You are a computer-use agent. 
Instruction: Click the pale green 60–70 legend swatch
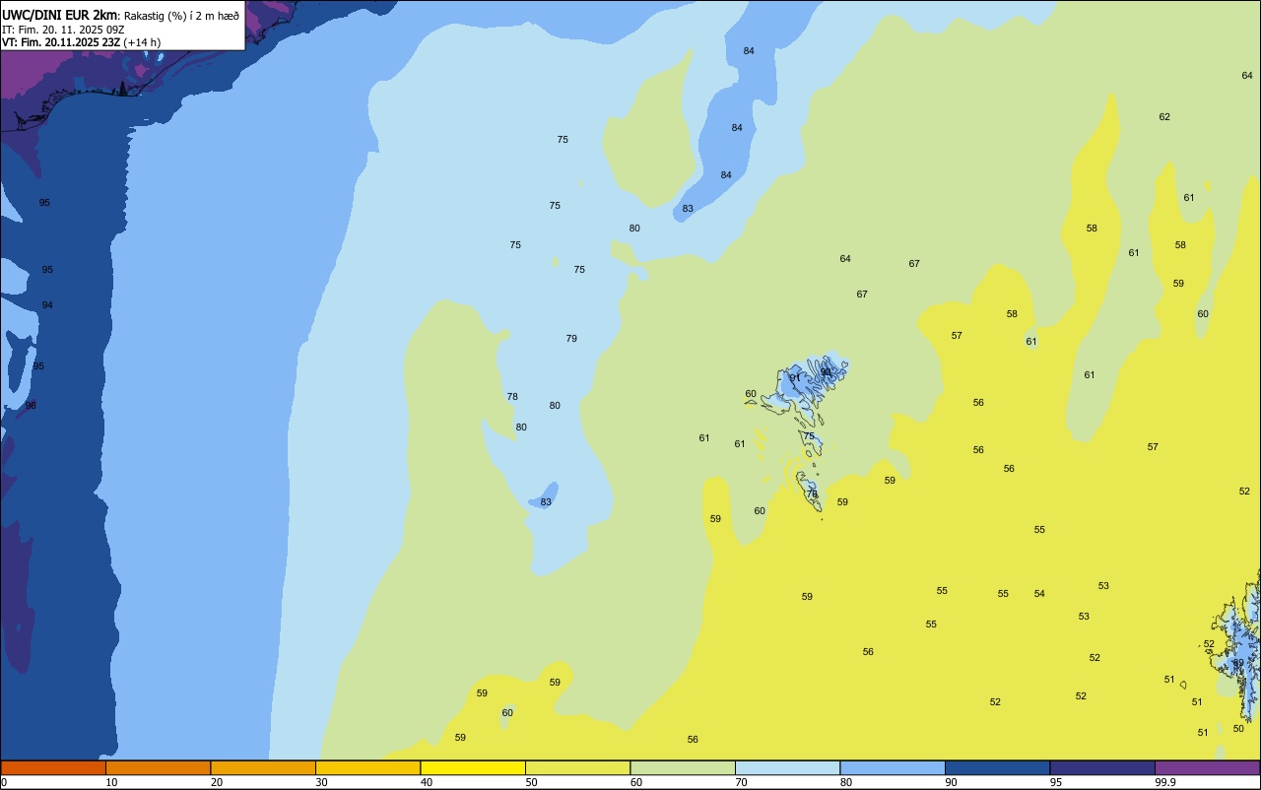(x=683, y=767)
